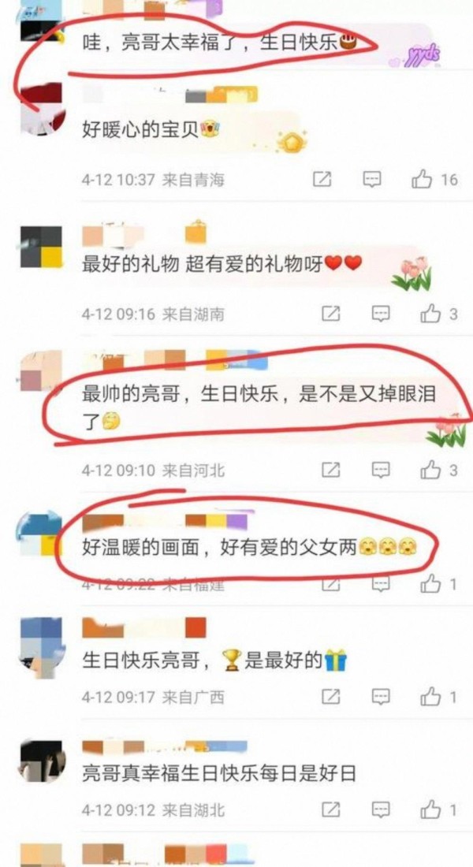This screenshot has width=473, height=867.
Task: Reply to the comment from 青海
Action: tap(372, 179)
